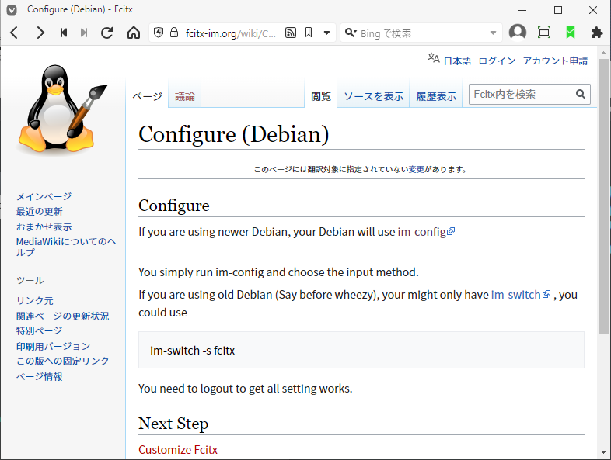Open the im-config external link
Image resolution: width=611 pixels, height=460 pixels.
[426, 232]
